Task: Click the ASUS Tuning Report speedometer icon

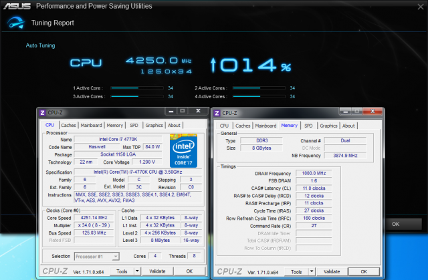Action: [16, 23]
